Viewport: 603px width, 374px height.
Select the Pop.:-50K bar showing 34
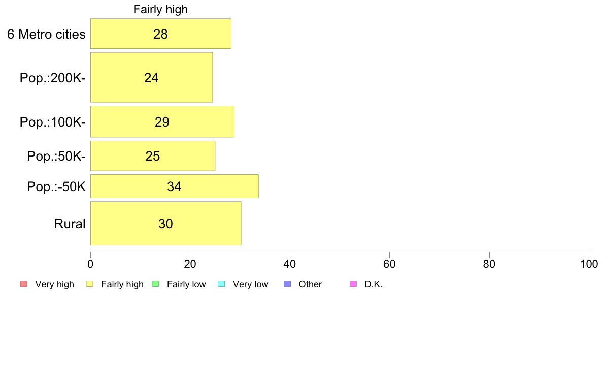click(x=175, y=186)
